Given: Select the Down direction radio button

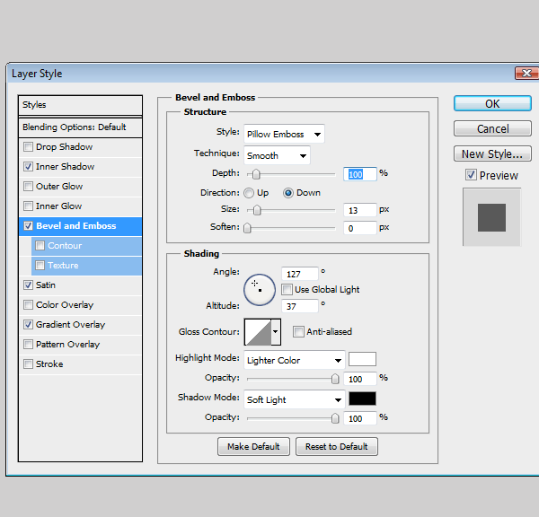Looking at the screenshot, I should coord(288,193).
